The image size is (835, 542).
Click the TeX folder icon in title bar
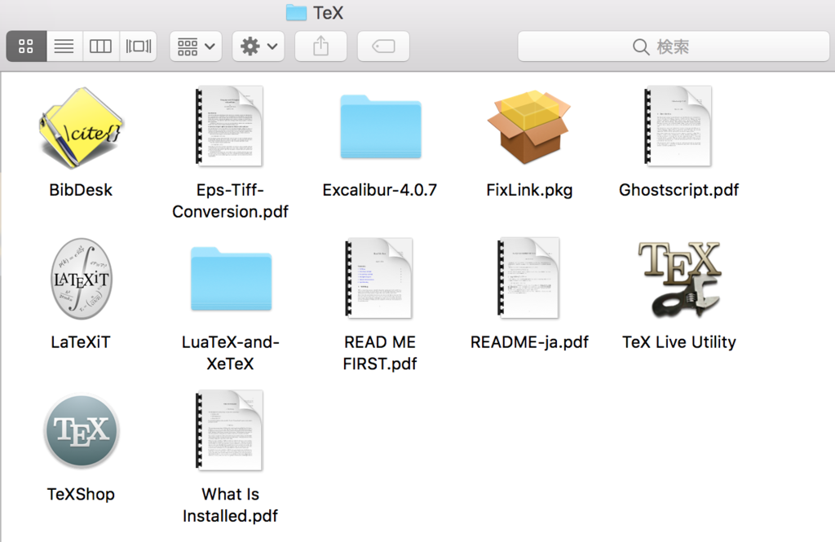click(x=296, y=12)
